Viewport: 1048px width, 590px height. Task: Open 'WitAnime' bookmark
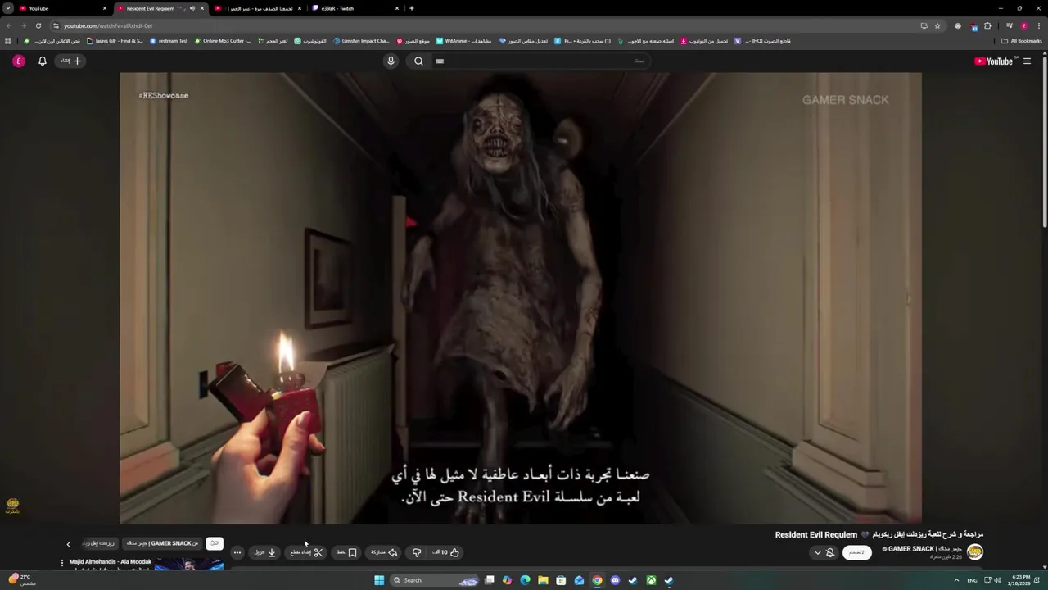464,41
